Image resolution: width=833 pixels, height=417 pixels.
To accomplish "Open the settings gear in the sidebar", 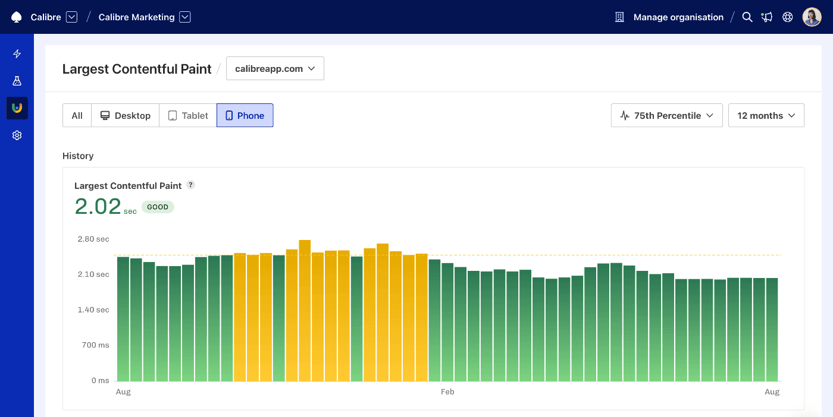I will (17, 135).
